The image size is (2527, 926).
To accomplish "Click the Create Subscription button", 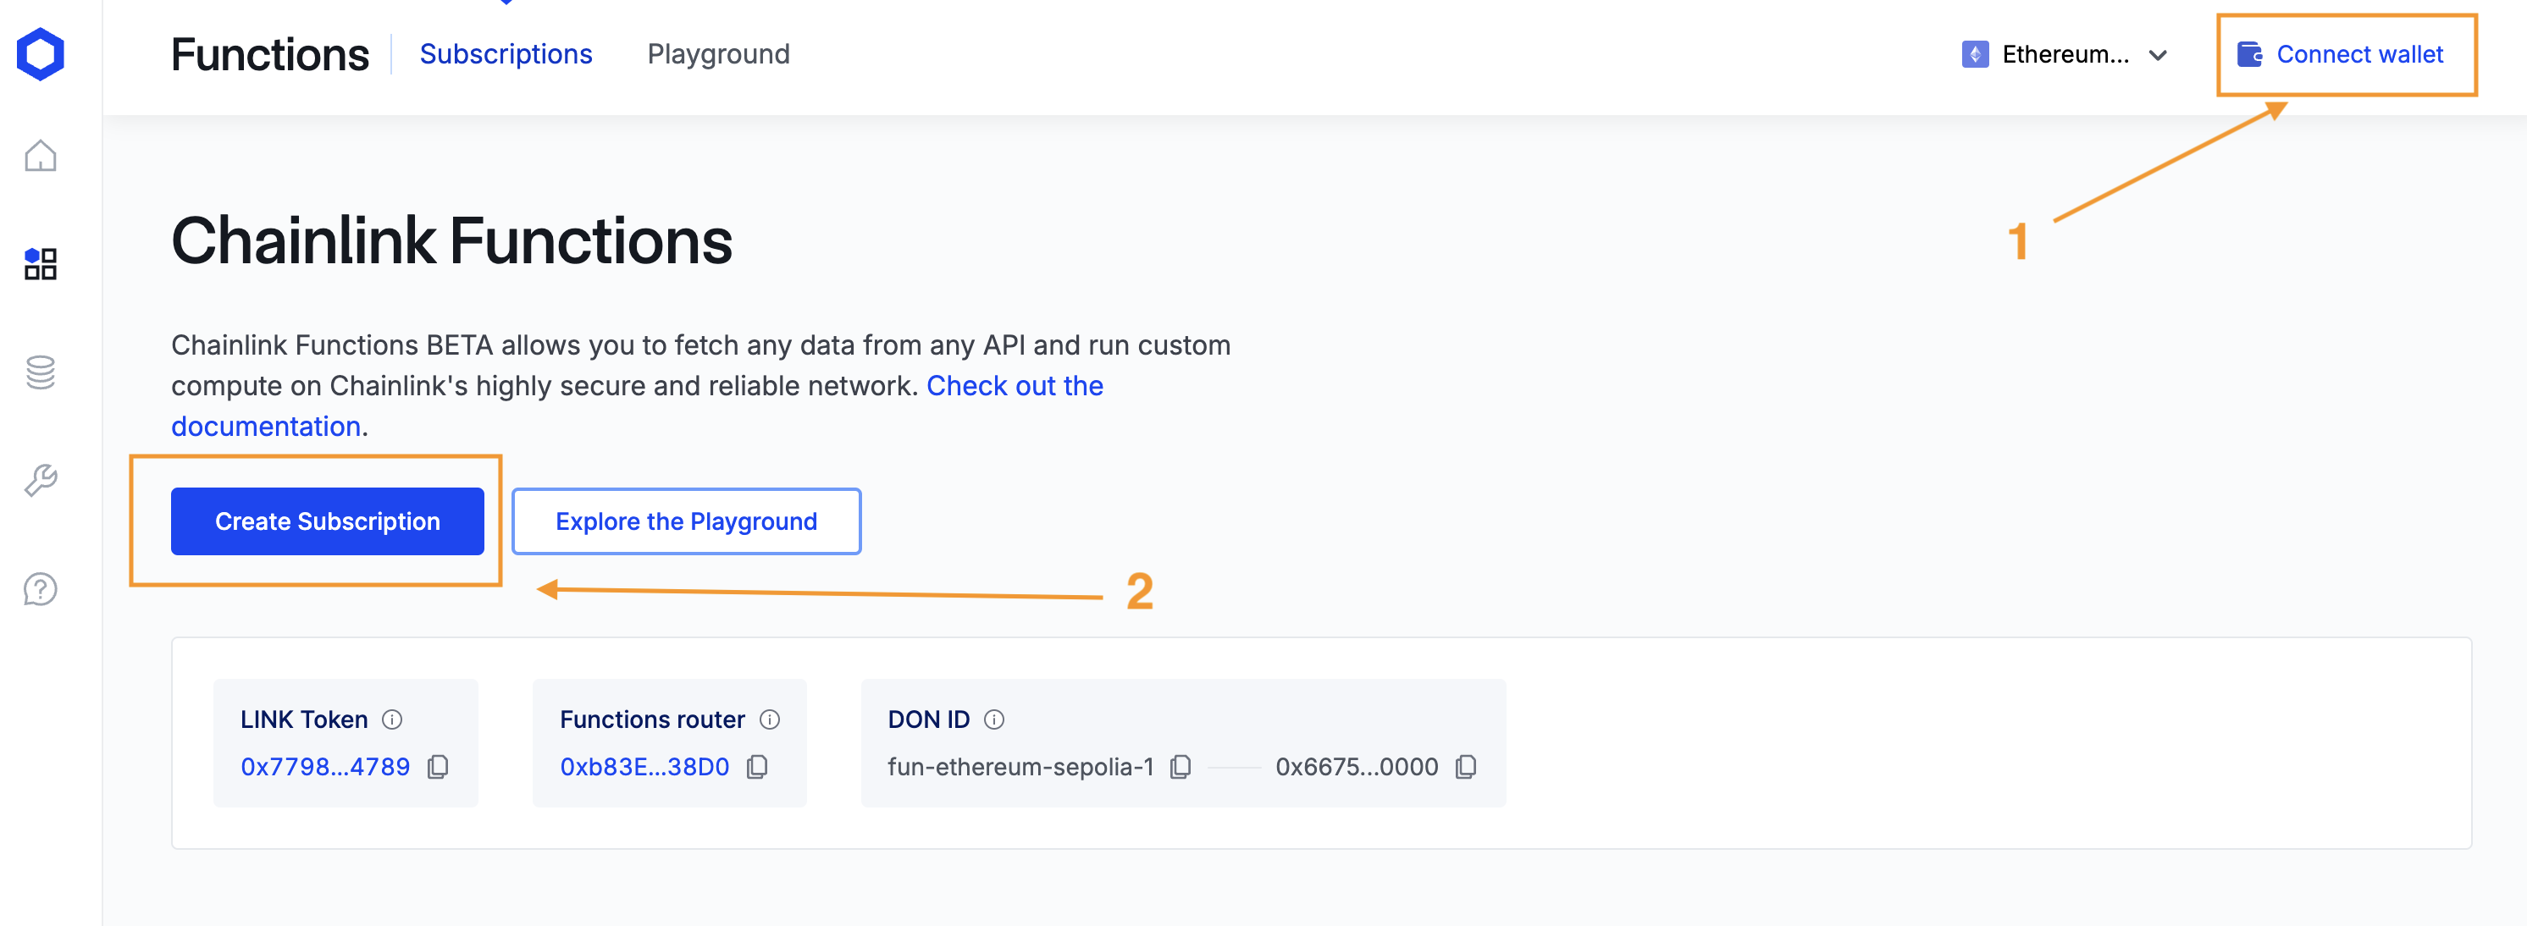I will click(x=328, y=522).
